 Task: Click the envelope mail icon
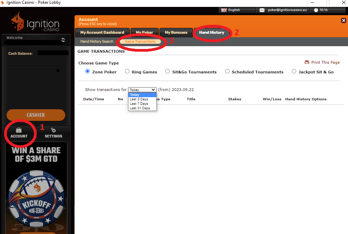tap(262, 10)
